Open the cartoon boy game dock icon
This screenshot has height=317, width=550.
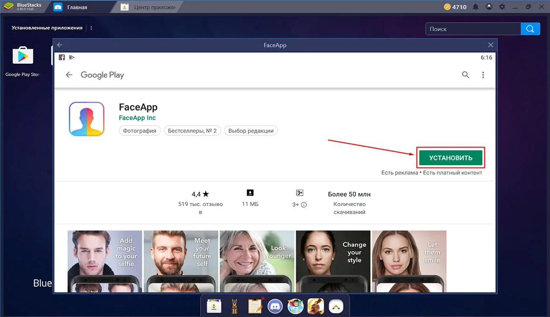click(295, 306)
